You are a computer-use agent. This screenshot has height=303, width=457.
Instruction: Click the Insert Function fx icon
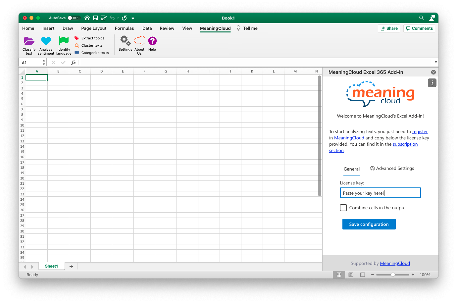[x=74, y=62]
